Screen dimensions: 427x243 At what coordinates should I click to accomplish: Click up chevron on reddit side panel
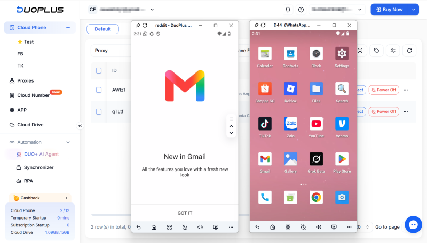tap(231, 126)
